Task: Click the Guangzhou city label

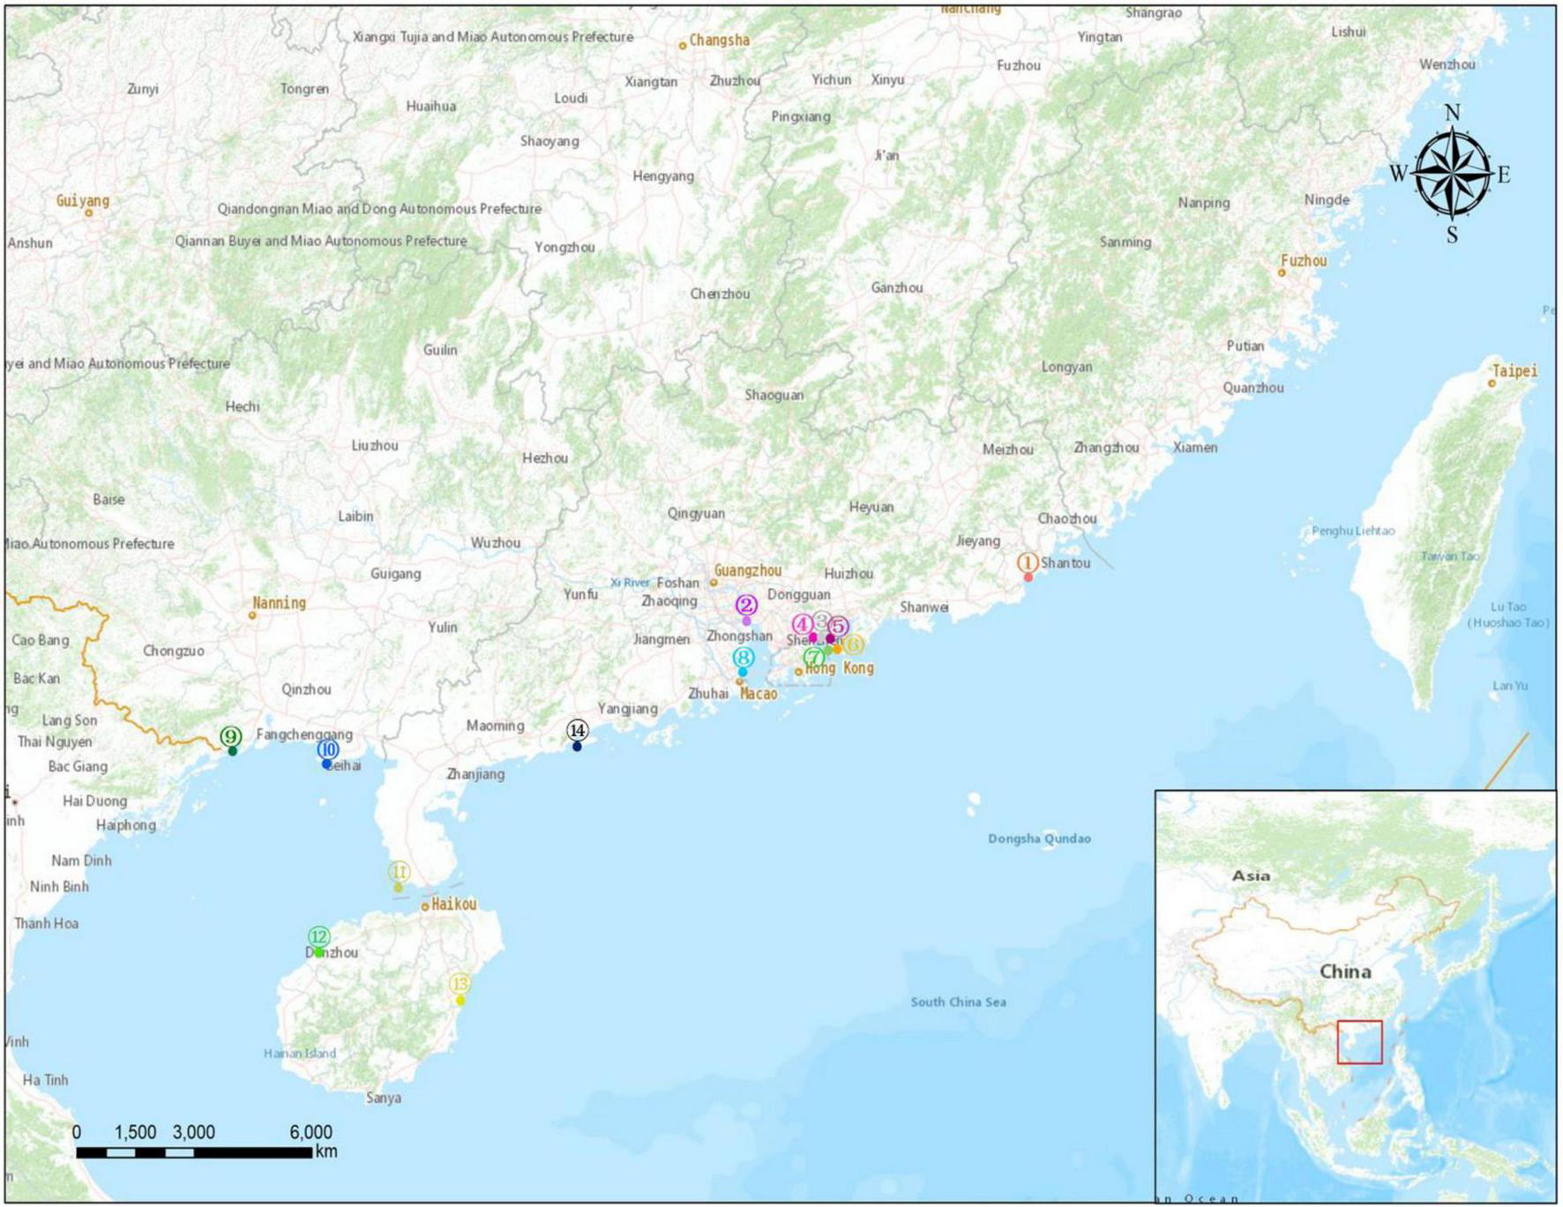Action: pos(747,570)
